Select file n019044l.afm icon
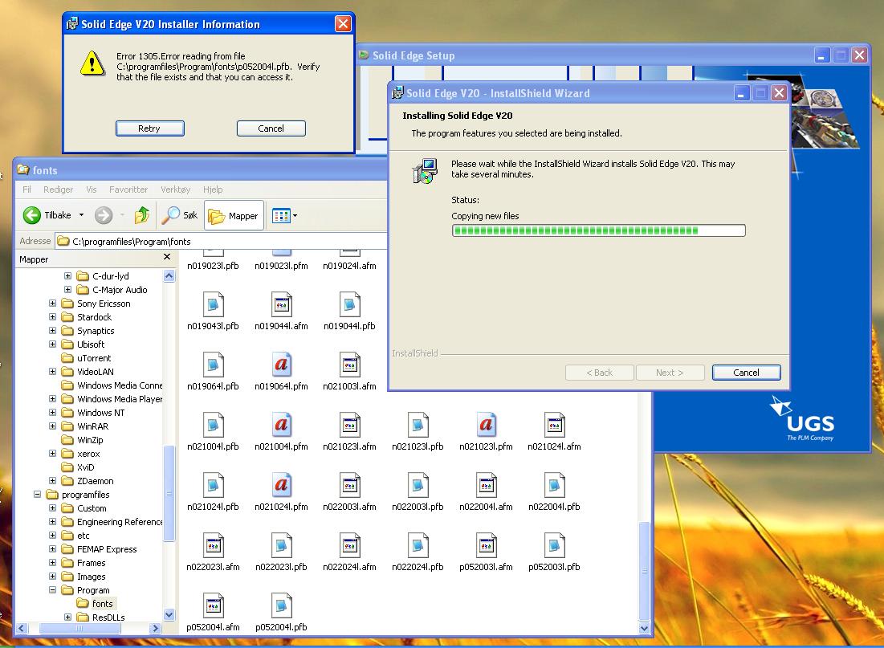The height and width of the screenshot is (648, 884). click(281, 304)
